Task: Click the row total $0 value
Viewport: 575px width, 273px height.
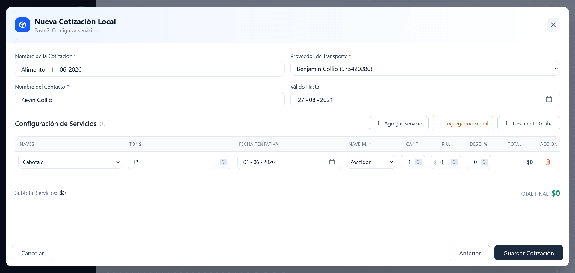Action: (x=530, y=162)
